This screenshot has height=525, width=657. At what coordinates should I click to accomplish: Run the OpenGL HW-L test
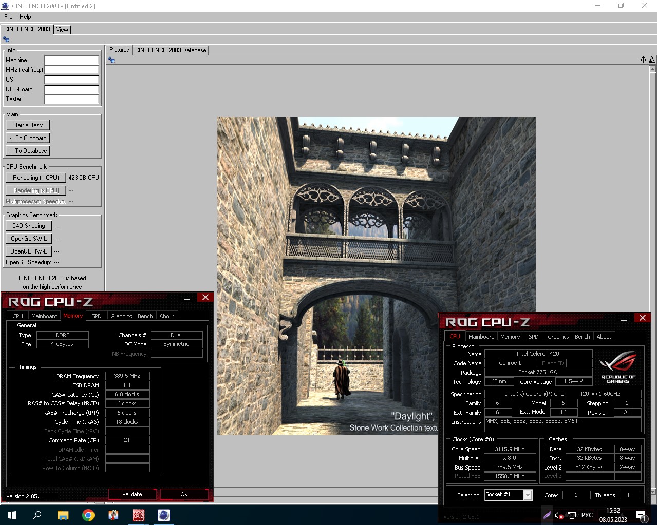[x=29, y=251]
